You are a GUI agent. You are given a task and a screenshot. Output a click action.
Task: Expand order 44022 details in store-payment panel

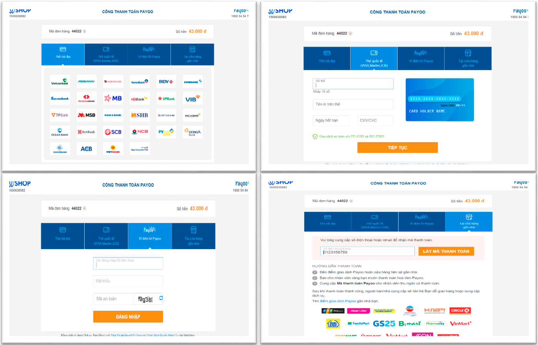click(x=351, y=201)
